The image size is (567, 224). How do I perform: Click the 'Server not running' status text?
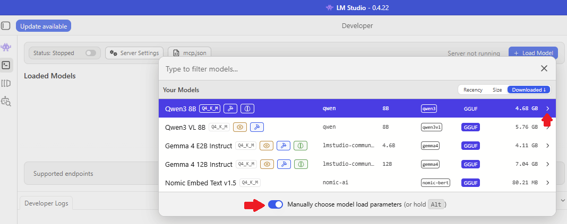pyautogui.click(x=474, y=53)
